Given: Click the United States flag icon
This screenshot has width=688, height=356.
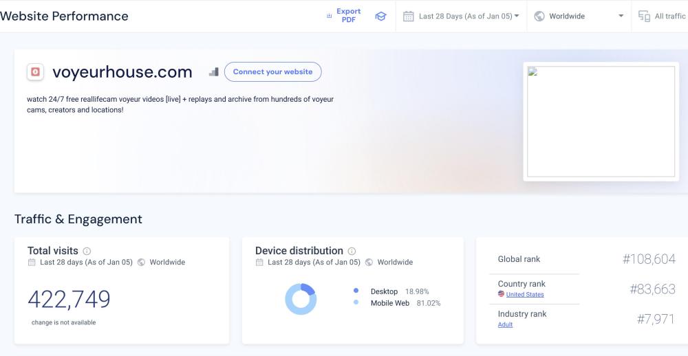Looking at the screenshot, I should [x=501, y=294].
